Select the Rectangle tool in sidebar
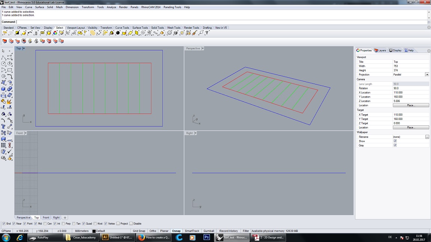Screen dimensions: 431x242 (x=10, y=70)
